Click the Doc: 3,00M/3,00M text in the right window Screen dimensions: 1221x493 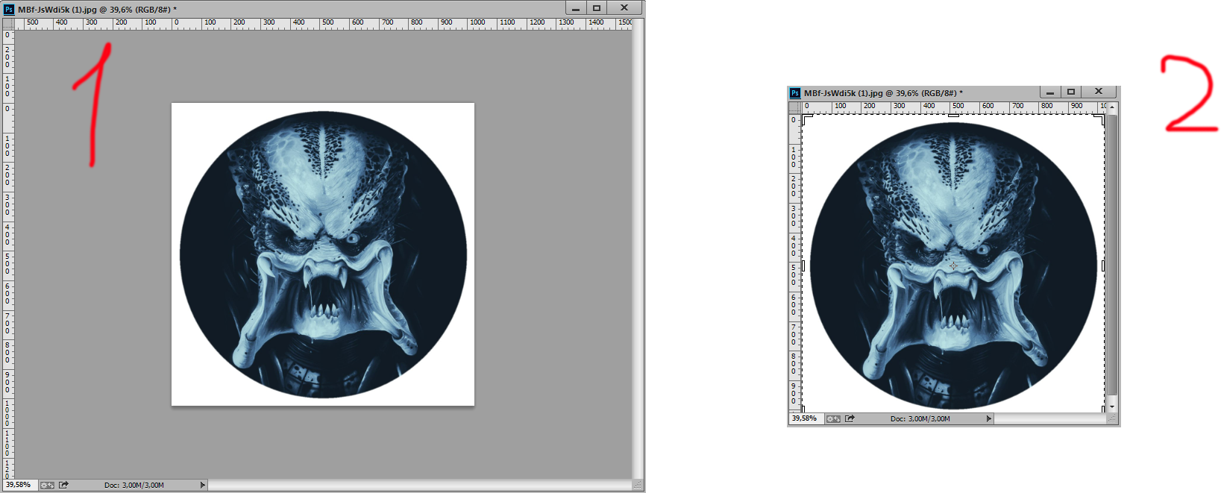click(x=920, y=419)
